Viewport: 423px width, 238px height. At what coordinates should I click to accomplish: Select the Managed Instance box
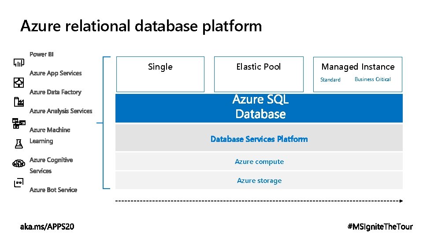pyautogui.click(x=358, y=74)
